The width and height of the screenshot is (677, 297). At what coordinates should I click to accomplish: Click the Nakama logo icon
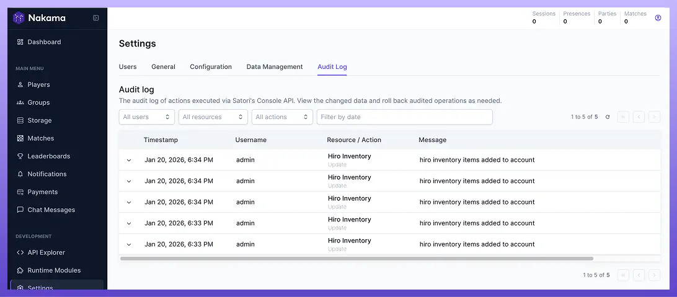(x=19, y=18)
